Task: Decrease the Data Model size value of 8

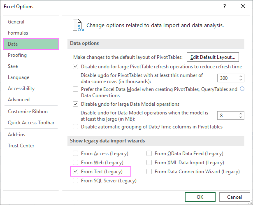Action: tap(241, 117)
